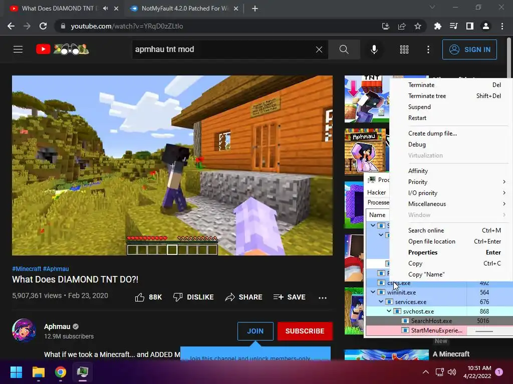Reload the YouTube page
Screen dimensions: 513x384
pos(43,26)
